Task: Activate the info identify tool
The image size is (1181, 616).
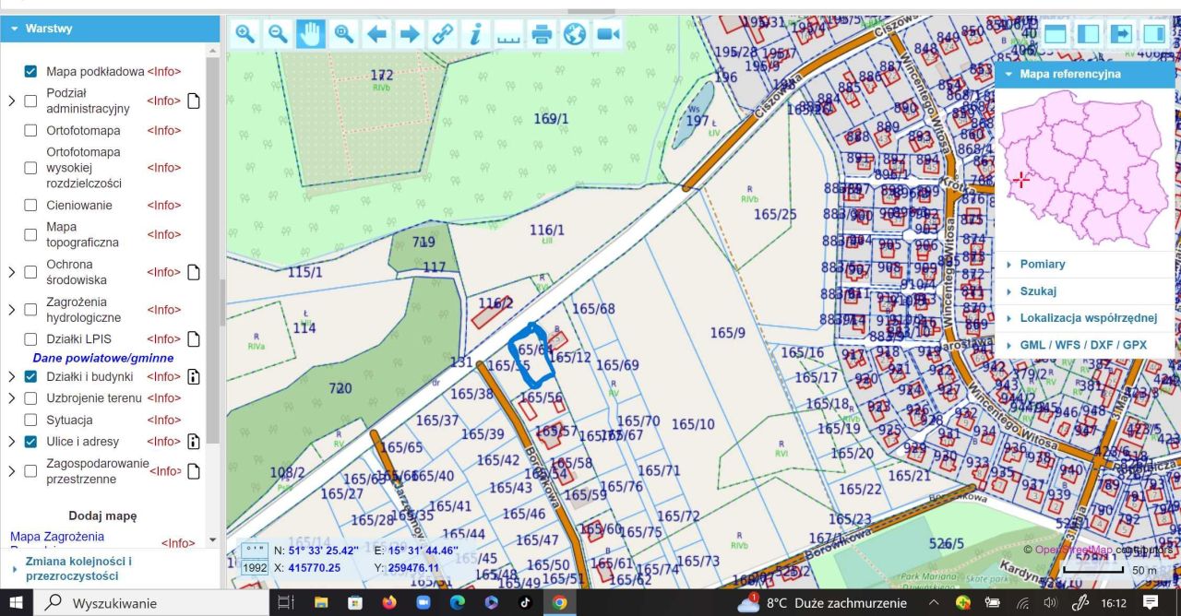Action: point(475,35)
